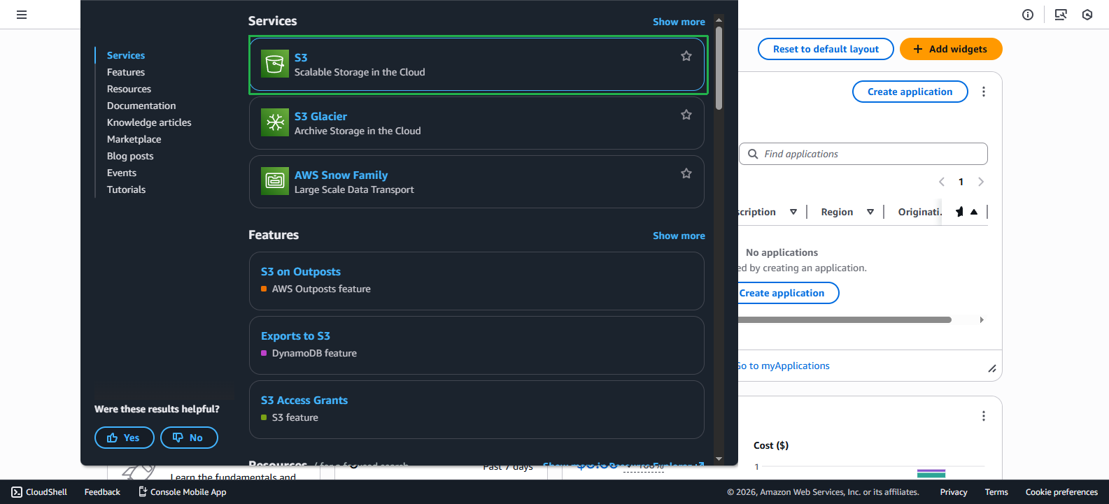Click the search results vertical scrollbar
The image size is (1109, 504).
coord(719,68)
